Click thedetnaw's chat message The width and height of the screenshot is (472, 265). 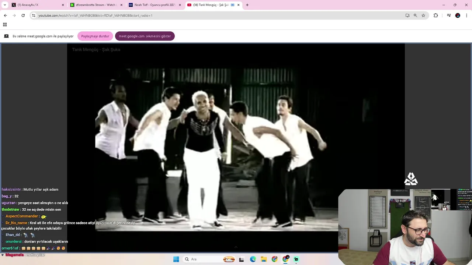point(31,209)
